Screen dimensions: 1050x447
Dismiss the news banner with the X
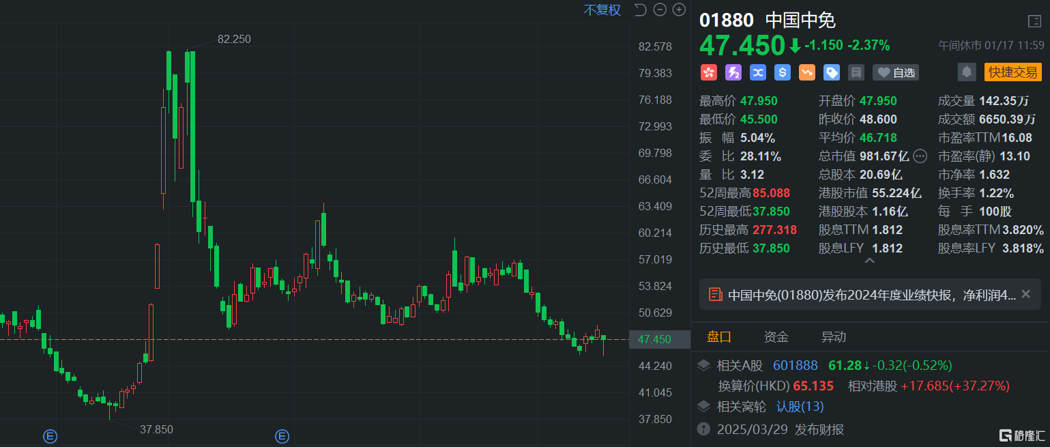pyautogui.click(x=1025, y=294)
